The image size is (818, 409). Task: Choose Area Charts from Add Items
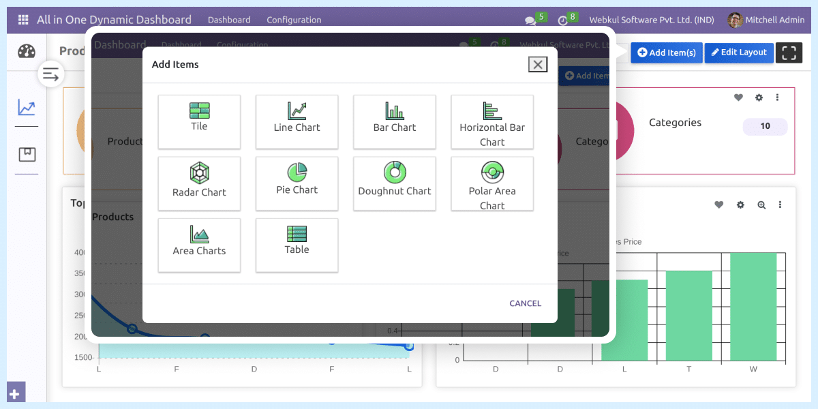[199, 245]
